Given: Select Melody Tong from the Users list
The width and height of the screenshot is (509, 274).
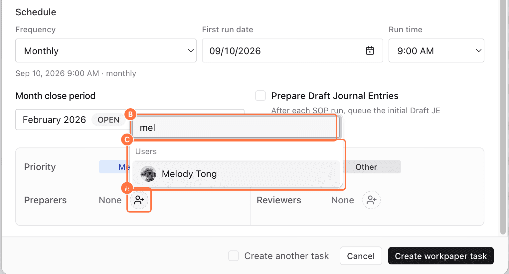Looking at the screenshot, I should tap(236, 174).
